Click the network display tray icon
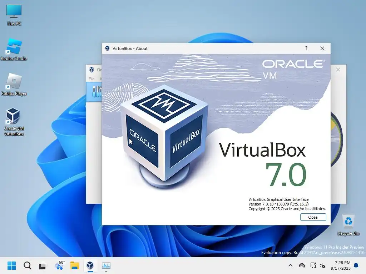Viewport: 366px width, 274px height. click(x=313, y=265)
